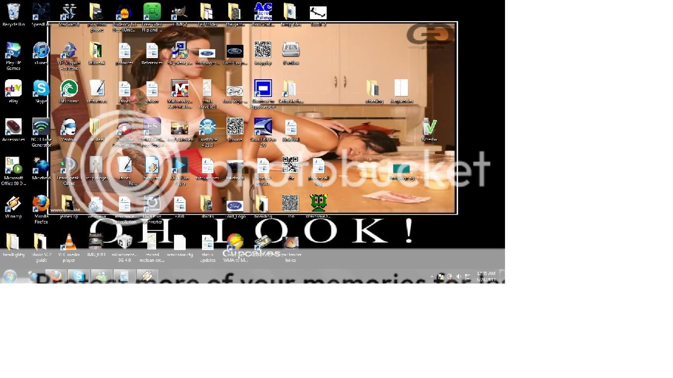Open the Recycle Bin desktop icon
This screenshot has height=378, width=673.
13,12
